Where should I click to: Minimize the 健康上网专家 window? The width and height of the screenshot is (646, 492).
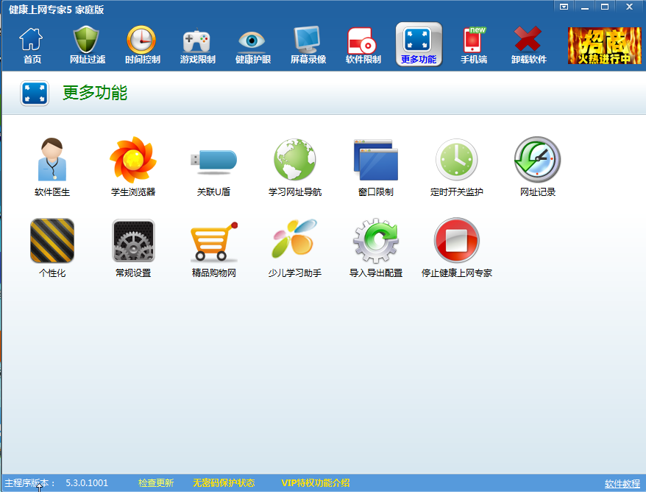[585, 7]
